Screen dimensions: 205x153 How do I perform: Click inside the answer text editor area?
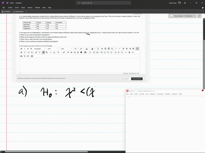coord(80,65)
